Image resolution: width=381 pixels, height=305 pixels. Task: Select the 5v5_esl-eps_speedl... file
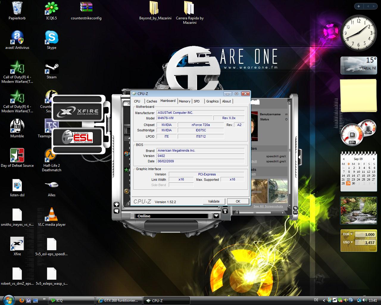[x=51, y=244]
